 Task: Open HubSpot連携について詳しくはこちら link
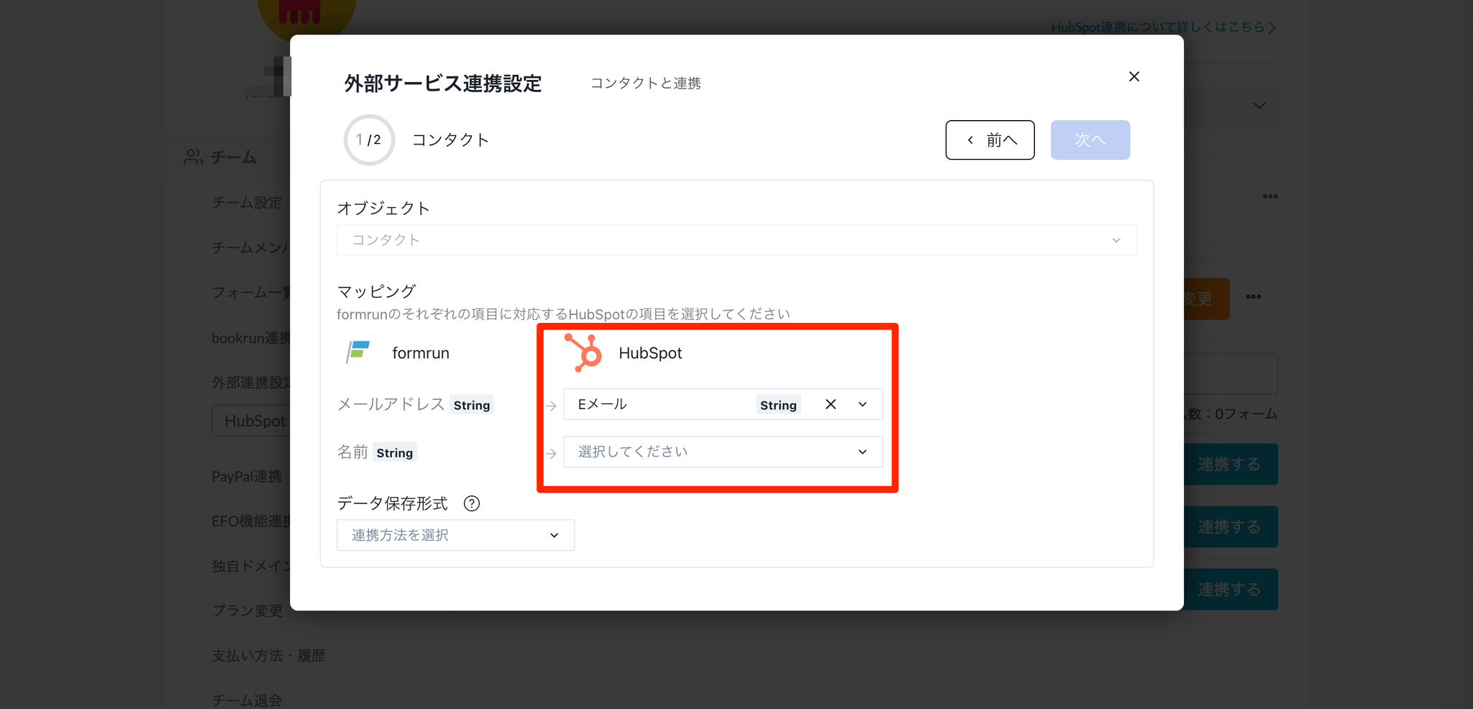(x=1163, y=27)
